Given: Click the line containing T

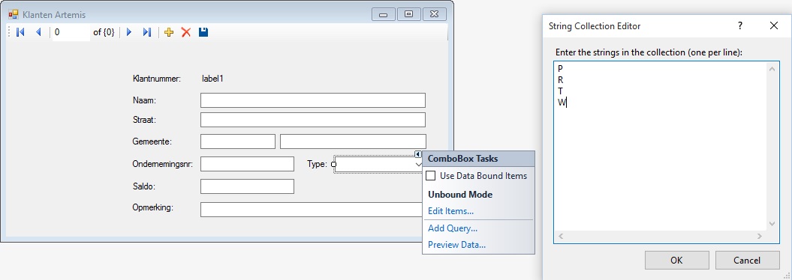Looking at the screenshot, I should pos(561,91).
